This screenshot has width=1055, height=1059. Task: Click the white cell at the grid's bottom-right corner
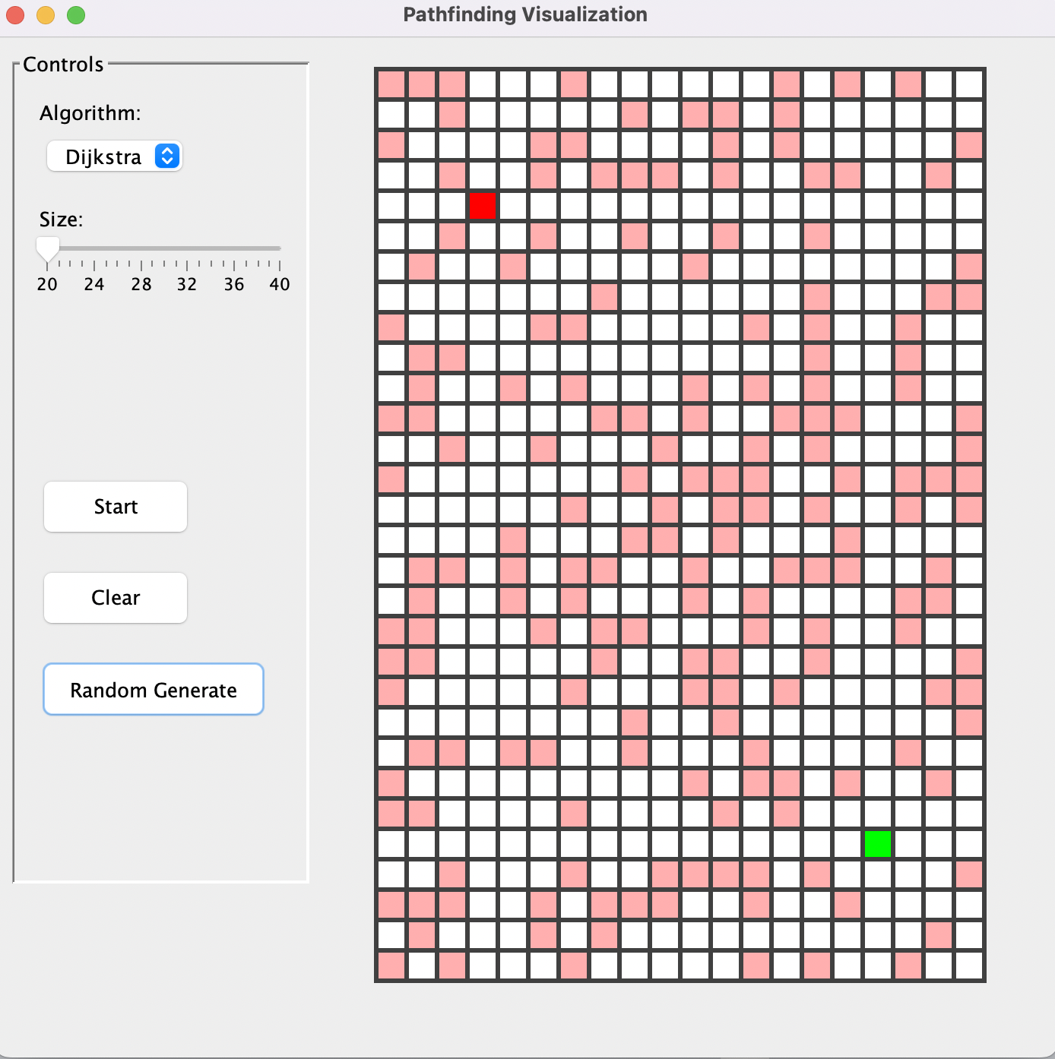969,966
